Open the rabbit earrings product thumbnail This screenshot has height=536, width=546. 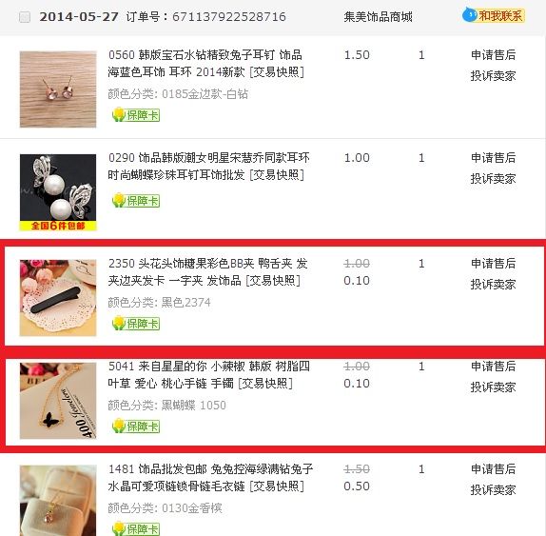click(x=58, y=89)
